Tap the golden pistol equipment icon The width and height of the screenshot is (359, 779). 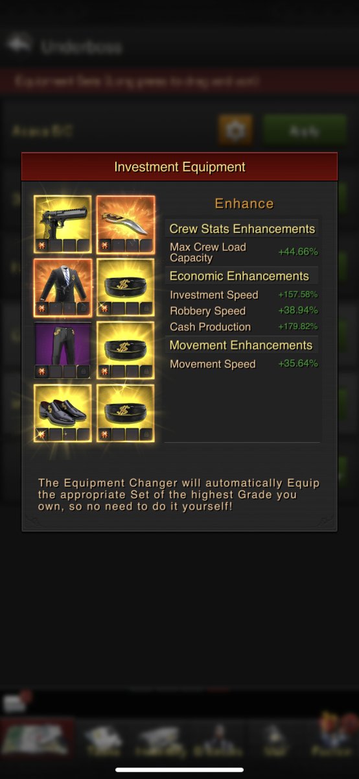coord(63,224)
